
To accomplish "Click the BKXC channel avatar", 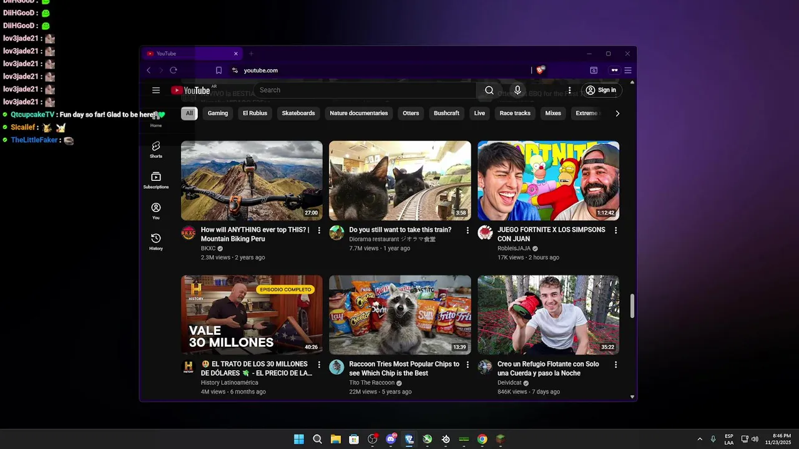I will point(189,233).
